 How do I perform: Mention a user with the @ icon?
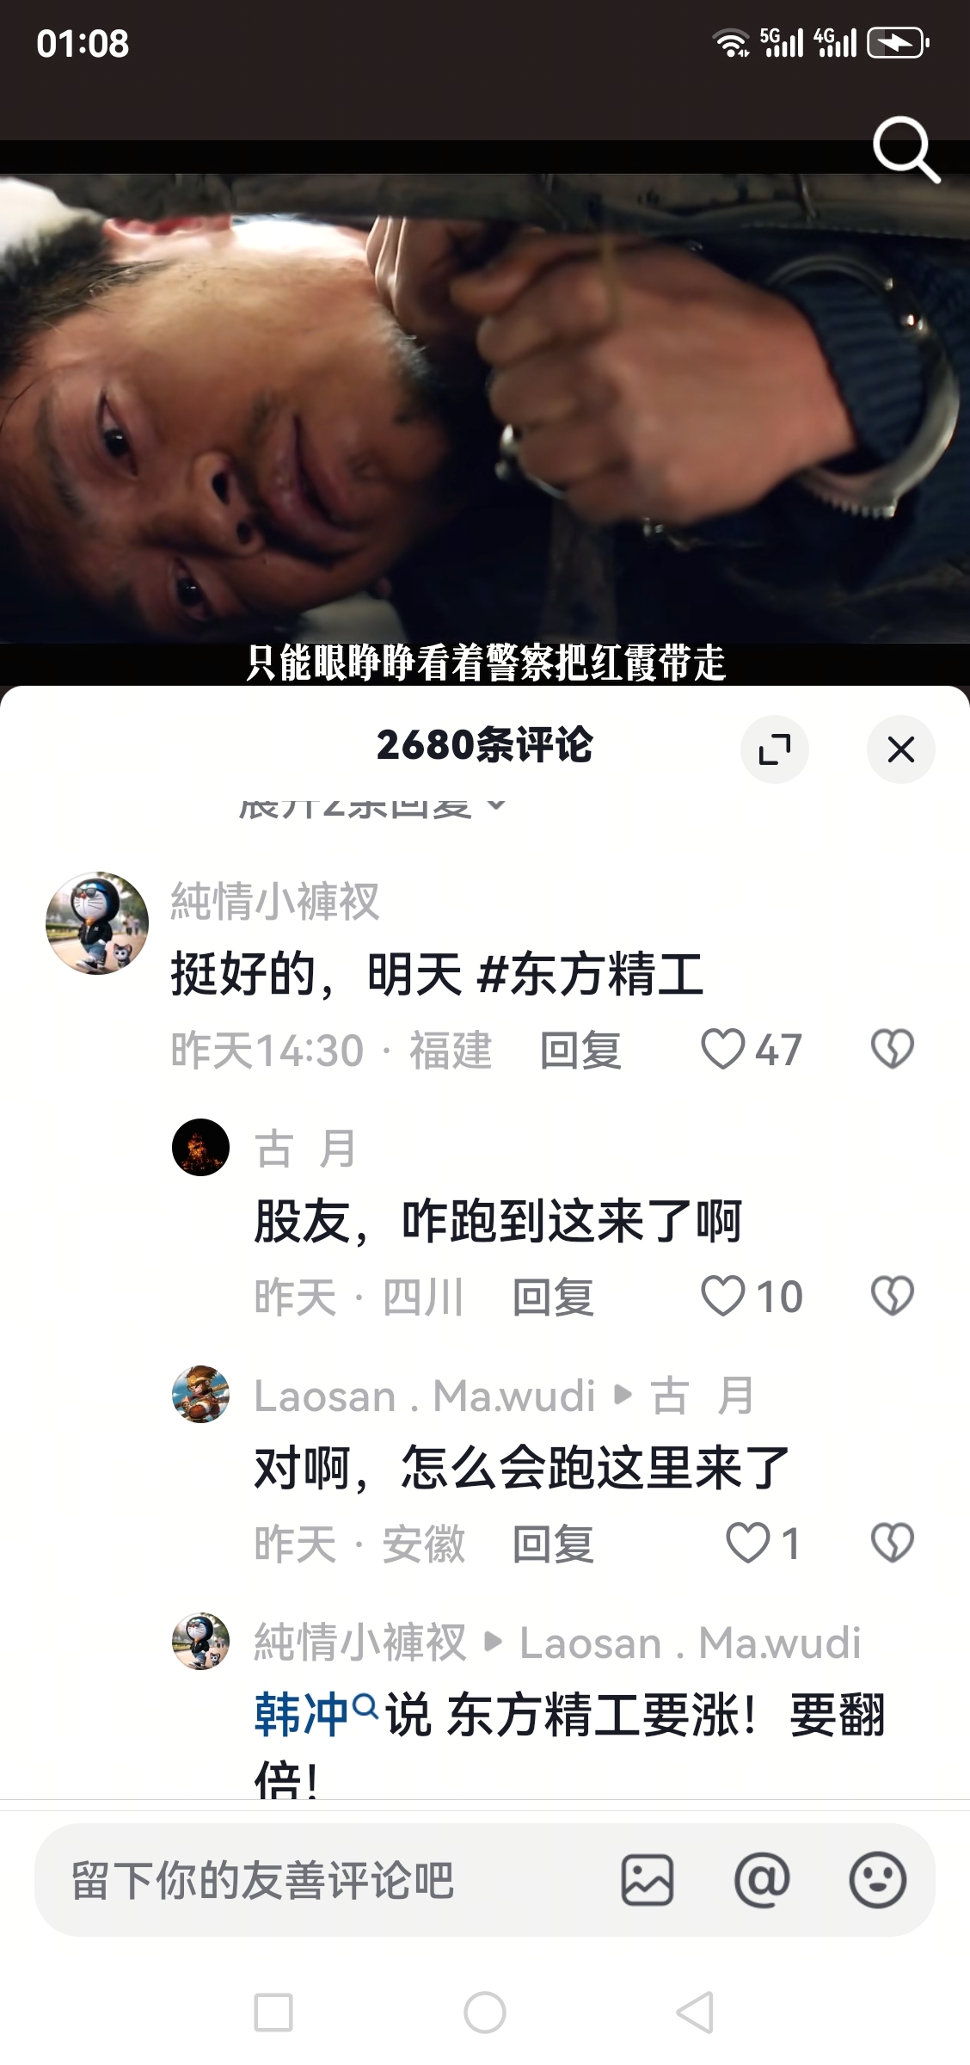pos(762,1880)
